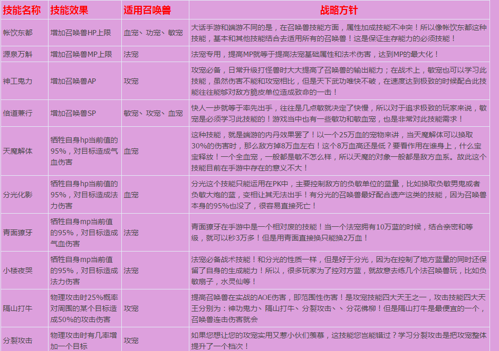Click the strategy text starting 分光这个技能
Image resolution: width=499 pixels, height=351 pixels.
coord(339,195)
